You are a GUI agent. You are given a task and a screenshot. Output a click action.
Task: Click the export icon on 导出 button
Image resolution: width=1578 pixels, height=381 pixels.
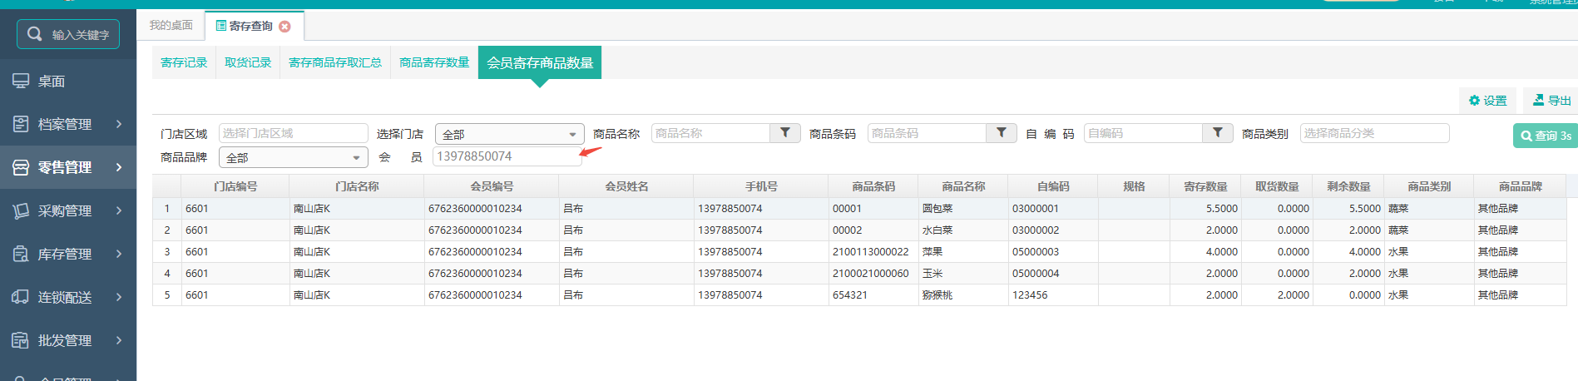[x=1538, y=100]
